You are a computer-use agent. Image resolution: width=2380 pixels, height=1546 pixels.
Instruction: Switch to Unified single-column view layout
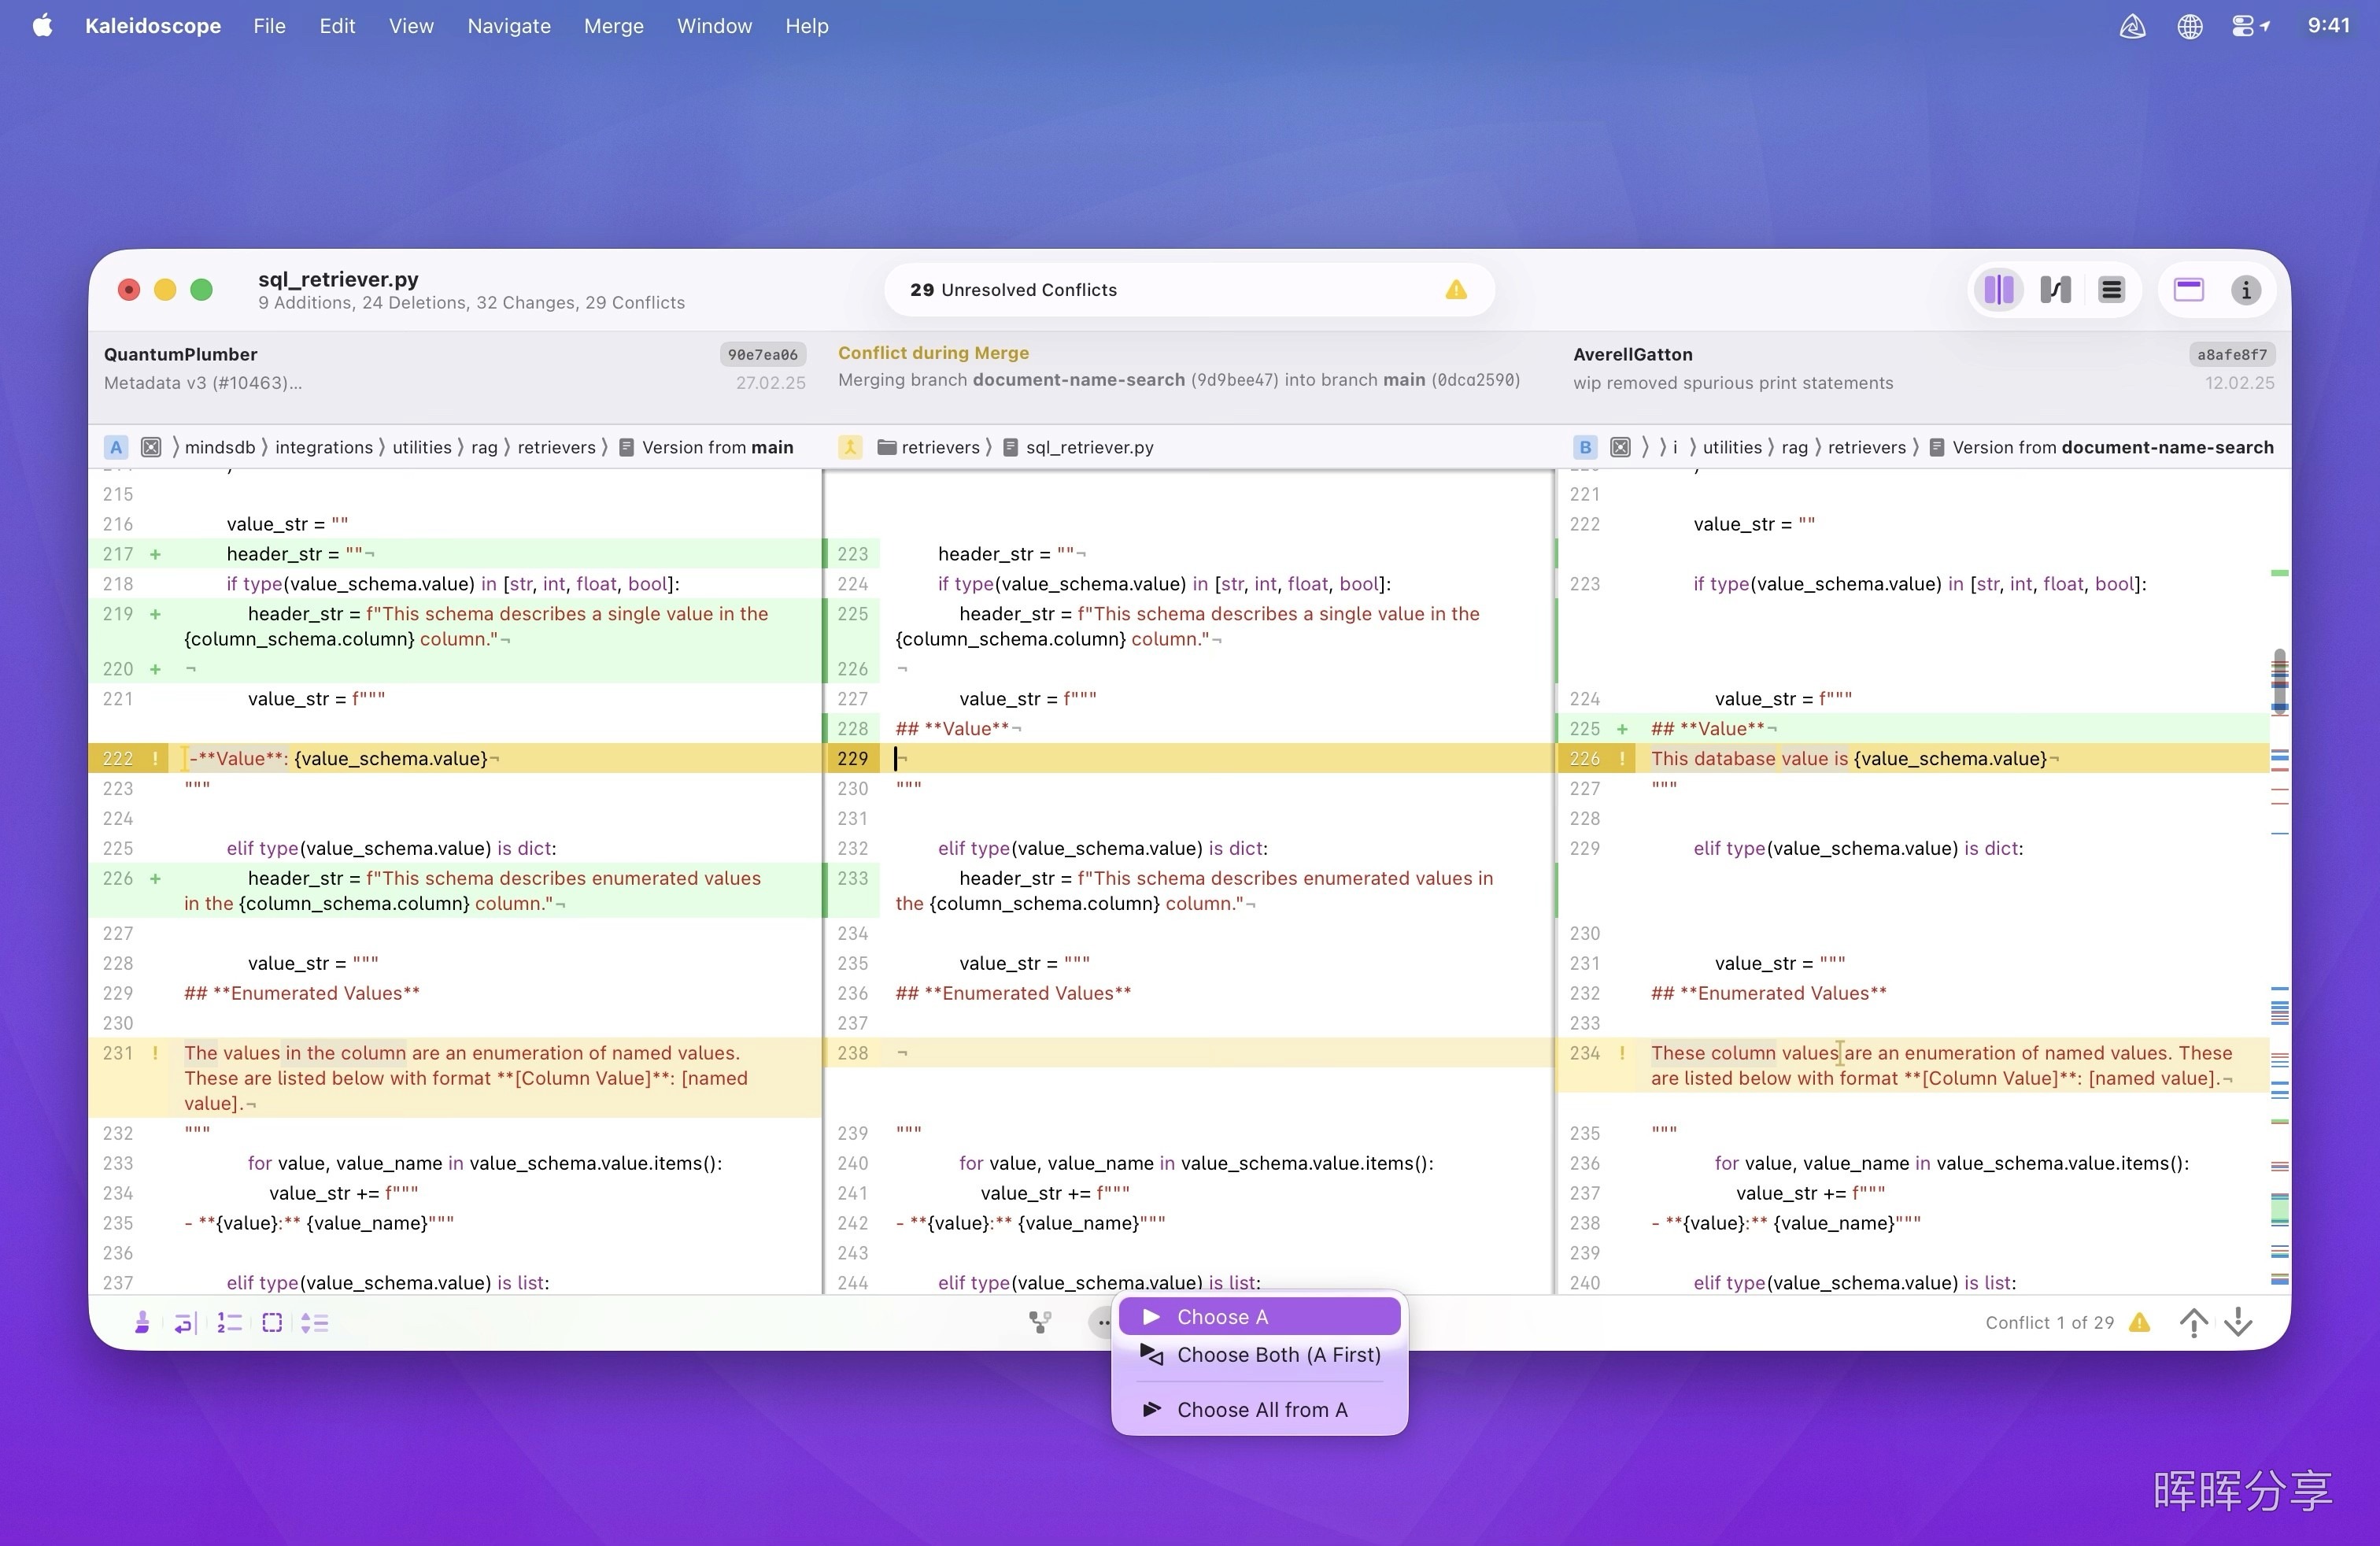pyautogui.click(x=2111, y=290)
